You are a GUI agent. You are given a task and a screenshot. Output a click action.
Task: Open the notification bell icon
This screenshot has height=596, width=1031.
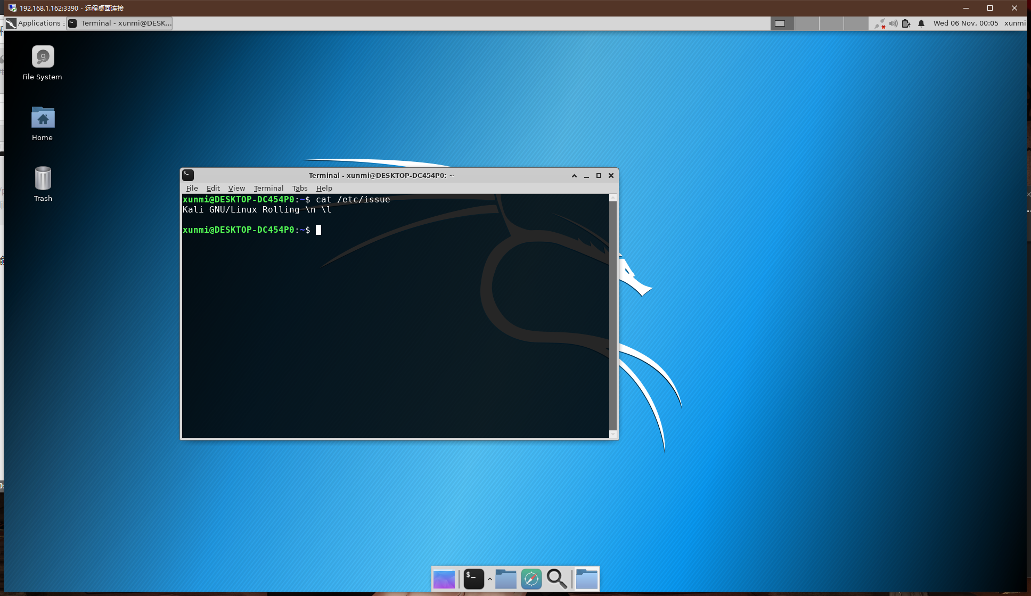[x=921, y=23]
